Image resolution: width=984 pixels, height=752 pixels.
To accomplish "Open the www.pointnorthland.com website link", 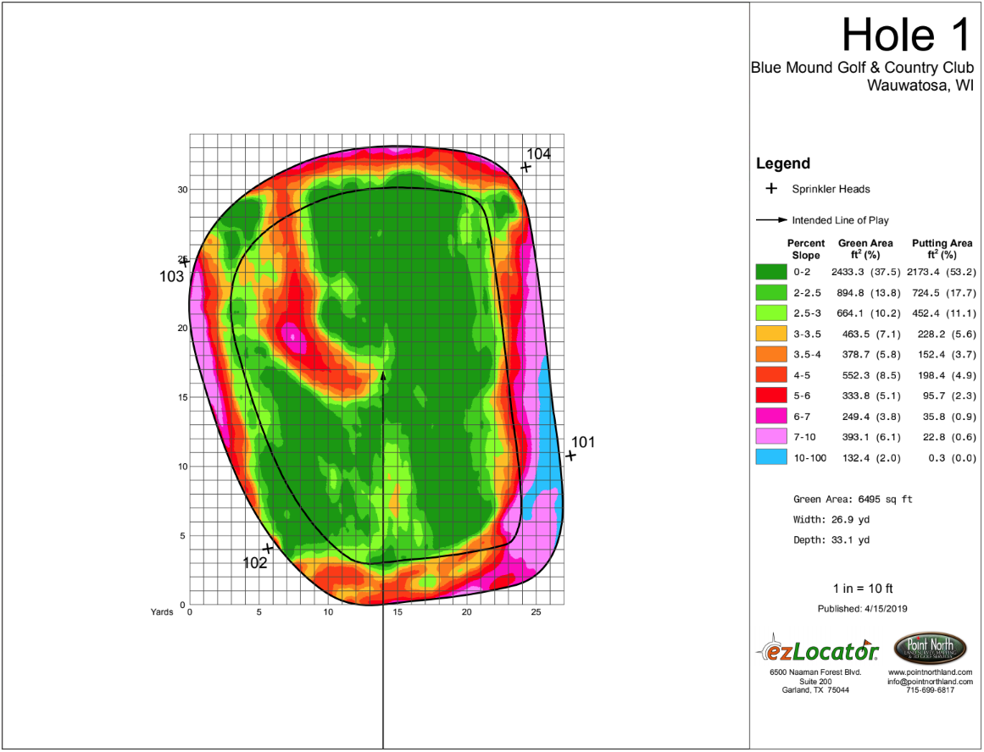I will (x=930, y=672).
